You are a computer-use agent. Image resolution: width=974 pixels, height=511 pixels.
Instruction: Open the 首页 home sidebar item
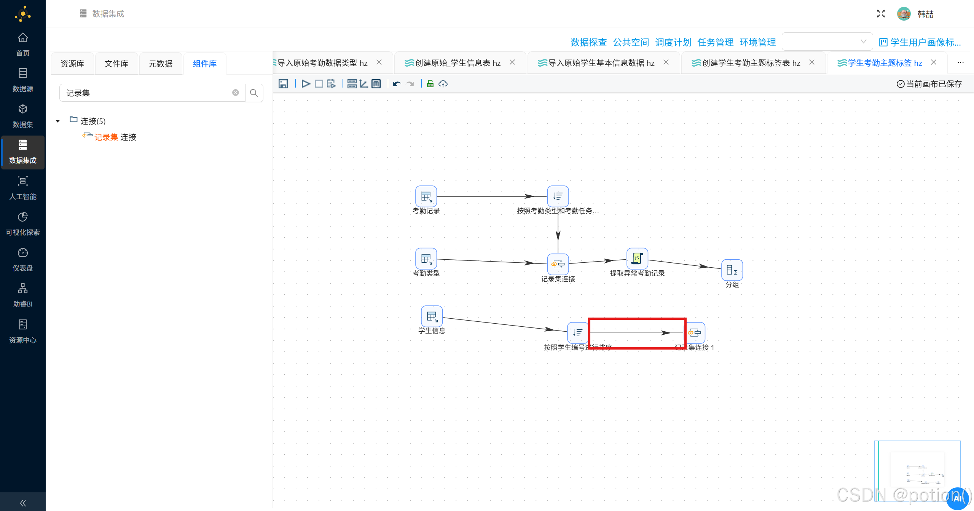coord(23,44)
